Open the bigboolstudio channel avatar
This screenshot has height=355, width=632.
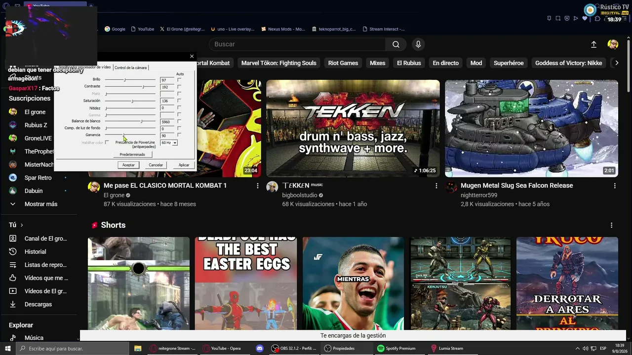pyautogui.click(x=272, y=187)
